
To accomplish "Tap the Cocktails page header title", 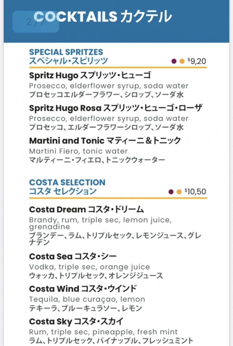I will (x=103, y=17).
